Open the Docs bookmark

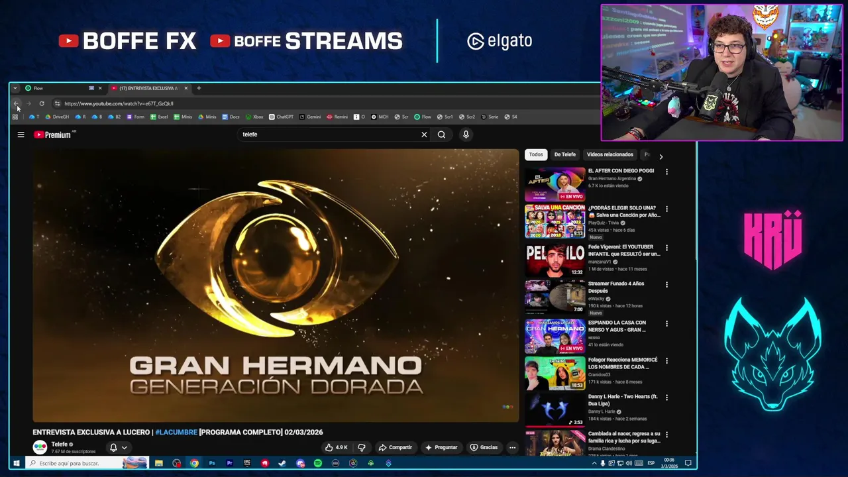point(231,117)
